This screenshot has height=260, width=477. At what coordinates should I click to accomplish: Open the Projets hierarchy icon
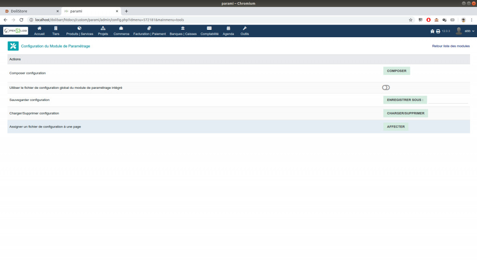pyautogui.click(x=103, y=28)
